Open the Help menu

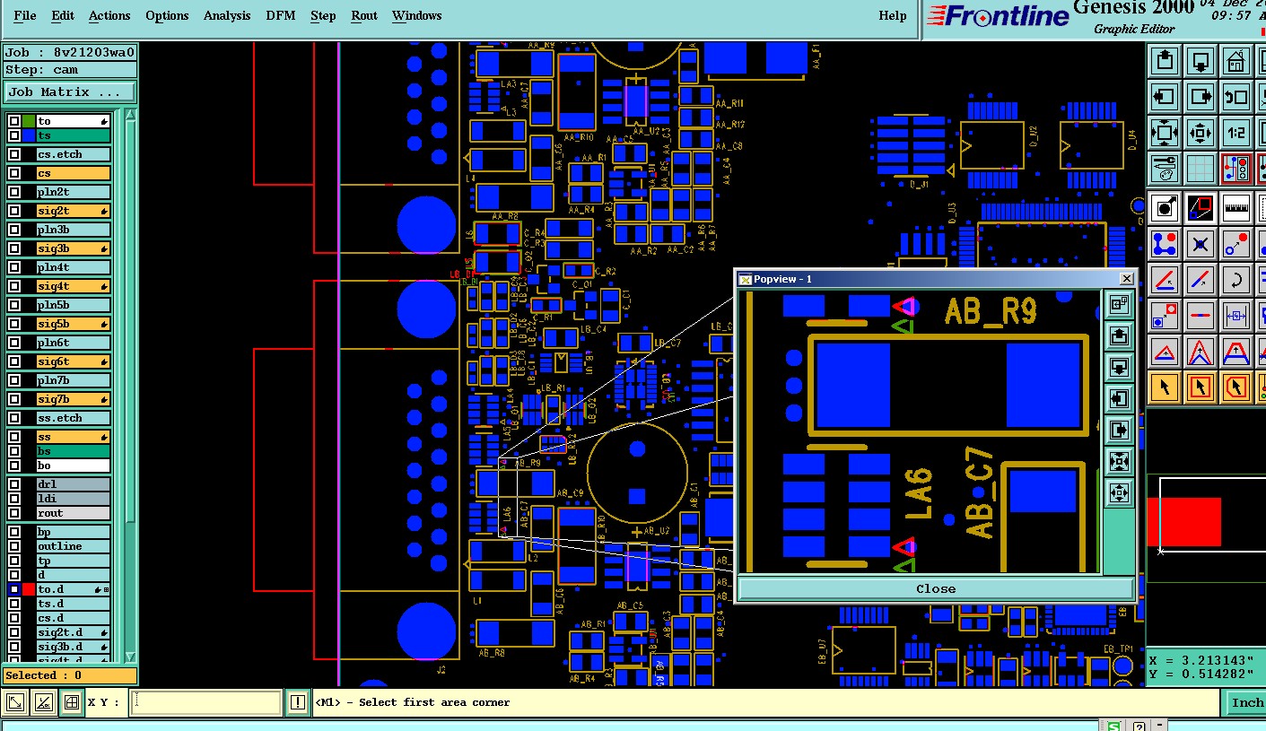[x=892, y=15]
